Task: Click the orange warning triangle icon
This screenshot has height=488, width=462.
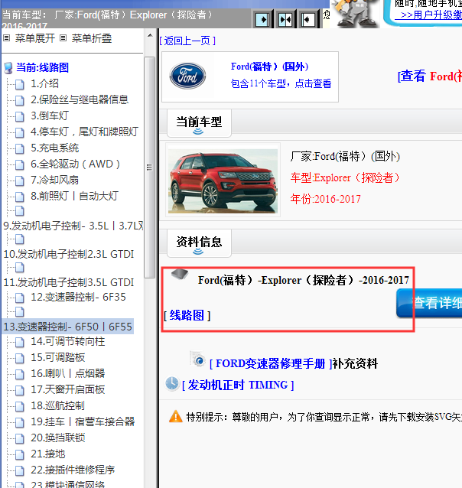Action: click(x=176, y=416)
